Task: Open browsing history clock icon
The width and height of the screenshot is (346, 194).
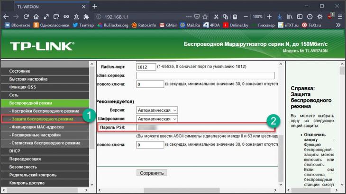Action: coord(310,17)
